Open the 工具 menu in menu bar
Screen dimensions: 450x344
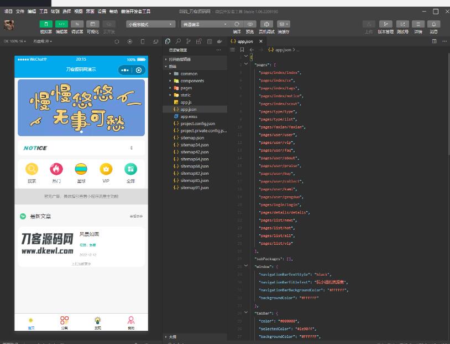click(43, 11)
